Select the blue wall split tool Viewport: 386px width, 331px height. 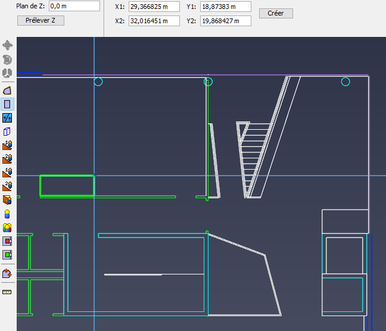coord(7,118)
